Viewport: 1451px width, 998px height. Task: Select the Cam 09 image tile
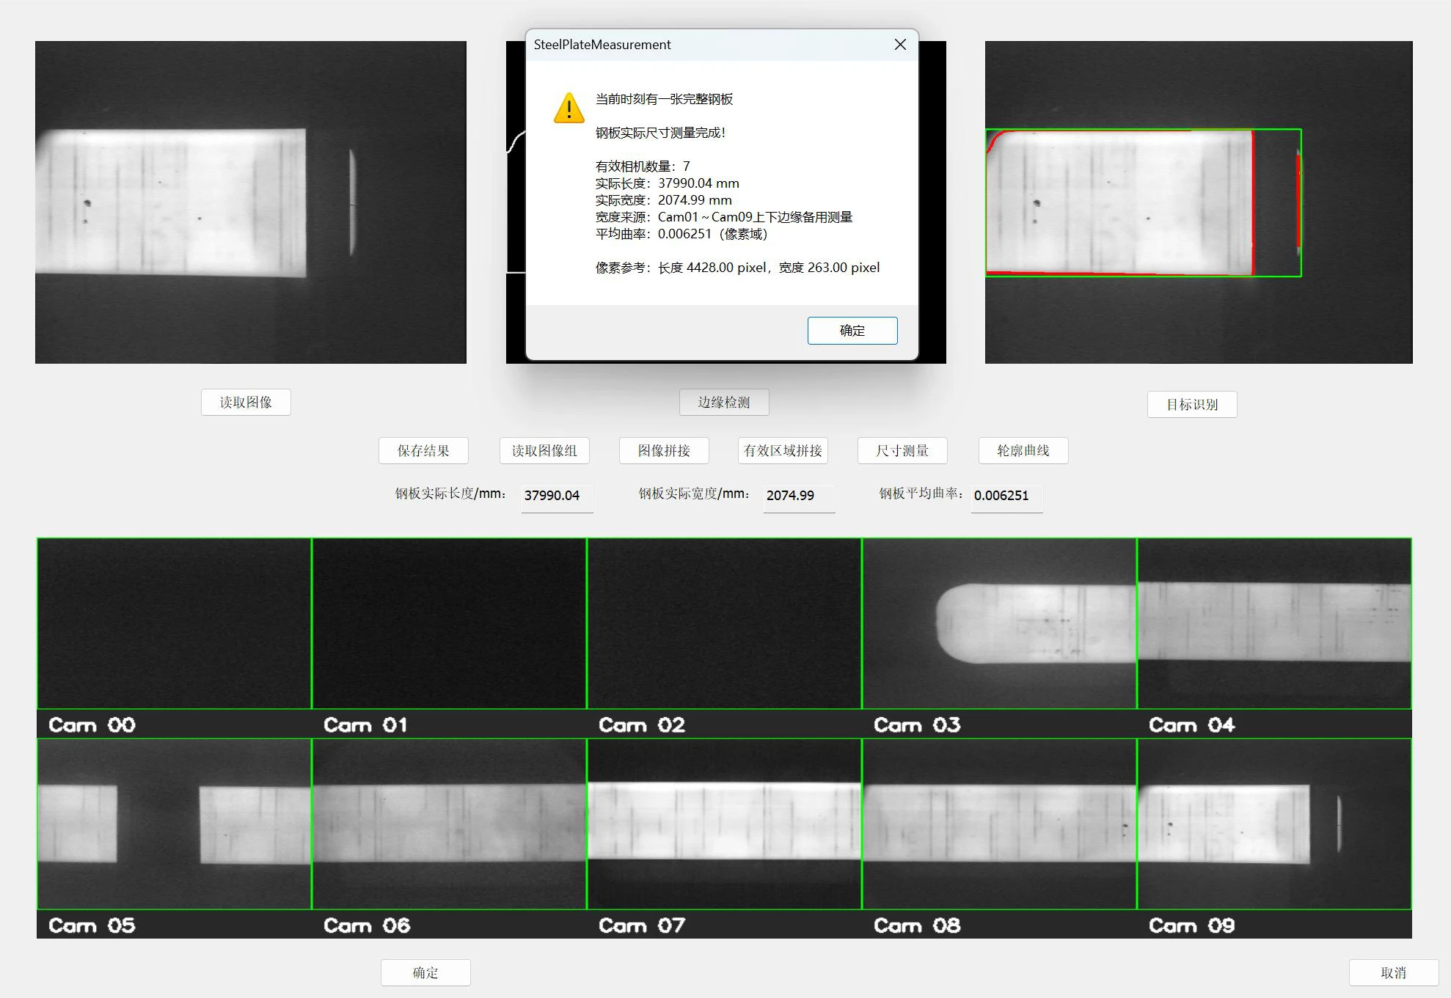1274,823
